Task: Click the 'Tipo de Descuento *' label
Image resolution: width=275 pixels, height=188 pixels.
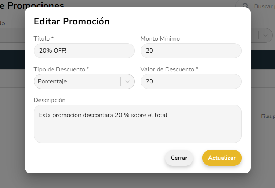Action: click(61, 69)
